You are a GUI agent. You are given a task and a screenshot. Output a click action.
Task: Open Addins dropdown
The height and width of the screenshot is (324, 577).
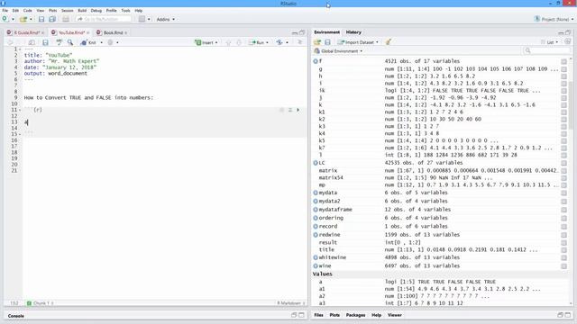point(166,19)
